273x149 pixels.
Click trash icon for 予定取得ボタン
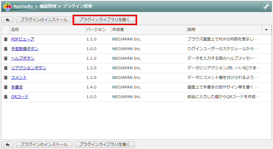pyautogui.click(x=6, y=49)
